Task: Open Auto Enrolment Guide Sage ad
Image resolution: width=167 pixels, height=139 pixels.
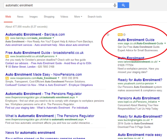Action: point(136,40)
